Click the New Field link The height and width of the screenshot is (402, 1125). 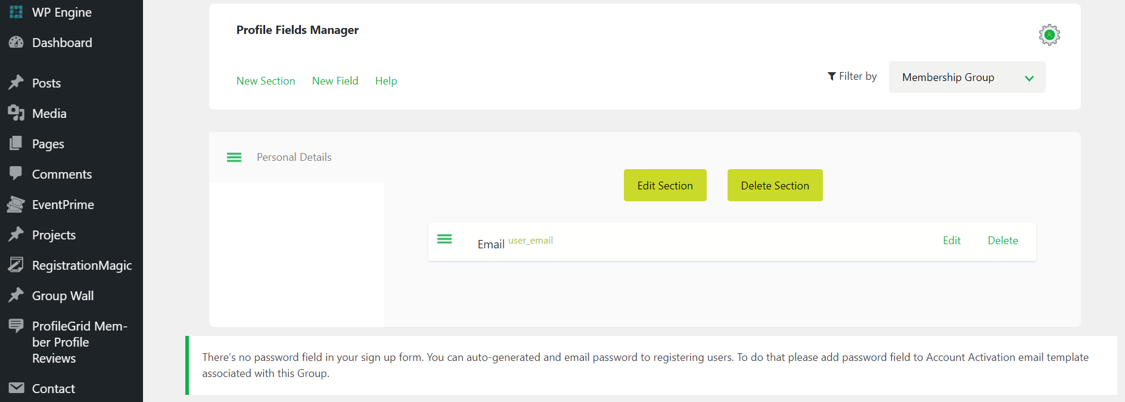click(x=335, y=81)
